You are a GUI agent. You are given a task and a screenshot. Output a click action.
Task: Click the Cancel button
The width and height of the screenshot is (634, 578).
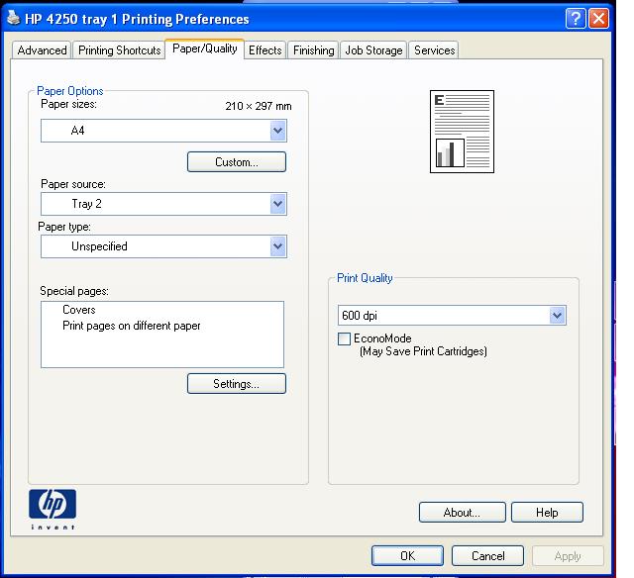click(487, 556)
